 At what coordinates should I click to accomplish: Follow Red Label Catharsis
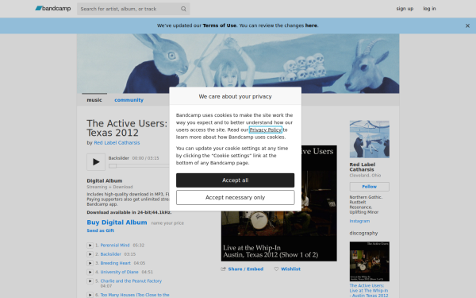(x=370, y=187)
